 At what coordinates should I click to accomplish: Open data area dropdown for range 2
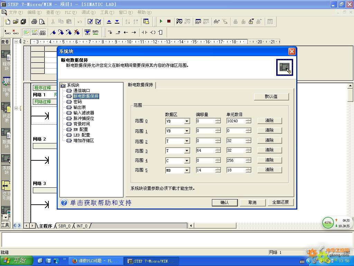[x=187, y=141]
